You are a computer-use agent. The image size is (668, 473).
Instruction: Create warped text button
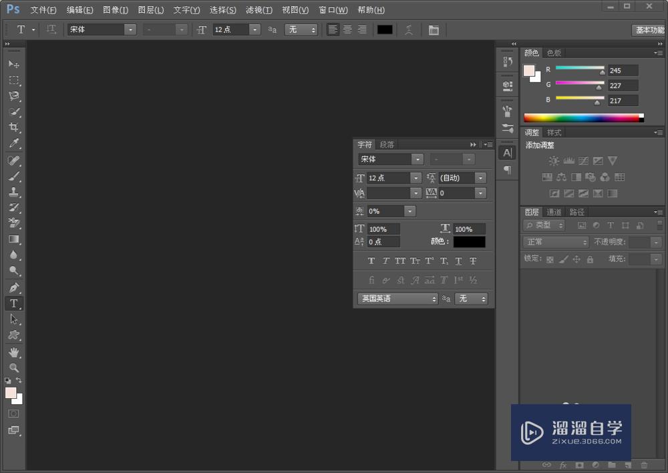coord(408,30)
